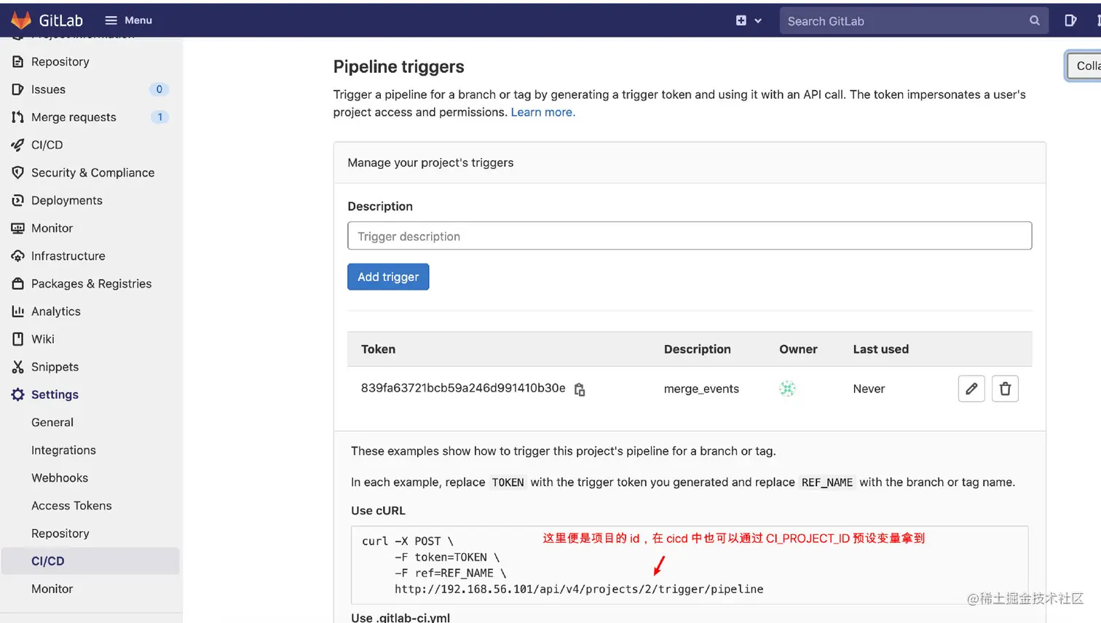
Task: Open Repository under Settings
Action: [60, 533]
